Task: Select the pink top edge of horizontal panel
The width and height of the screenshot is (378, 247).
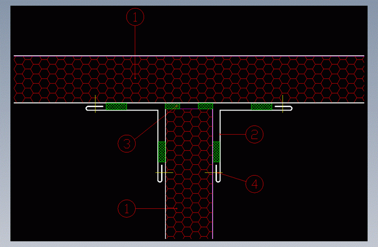Action: coord(189,56)
